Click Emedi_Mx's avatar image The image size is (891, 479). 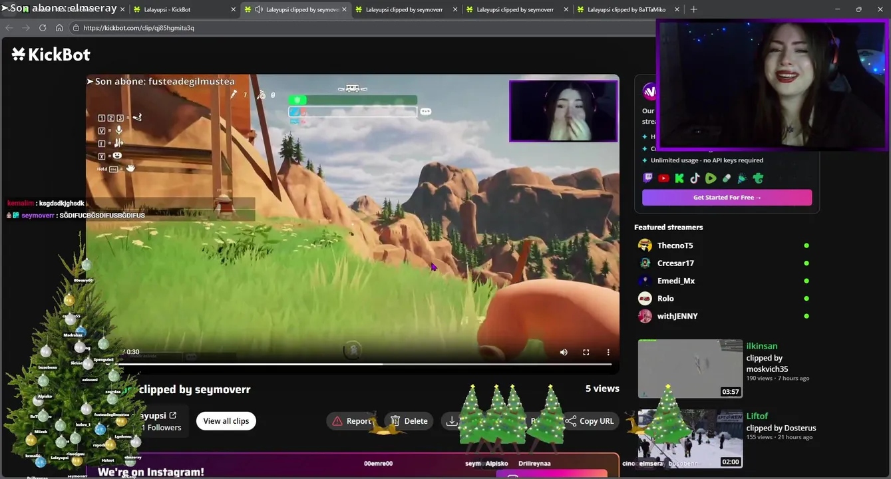645,281
